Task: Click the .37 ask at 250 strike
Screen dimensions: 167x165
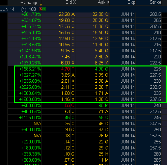Action: click(101, 130)
